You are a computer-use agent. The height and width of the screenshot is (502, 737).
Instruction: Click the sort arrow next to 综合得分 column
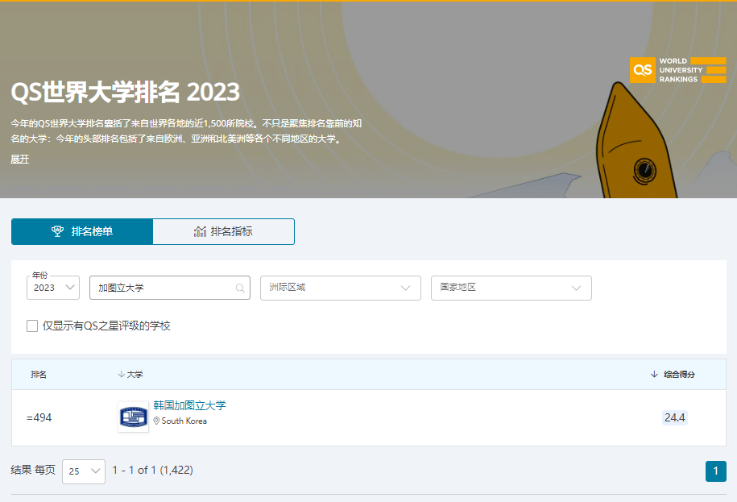pos(654,374)
